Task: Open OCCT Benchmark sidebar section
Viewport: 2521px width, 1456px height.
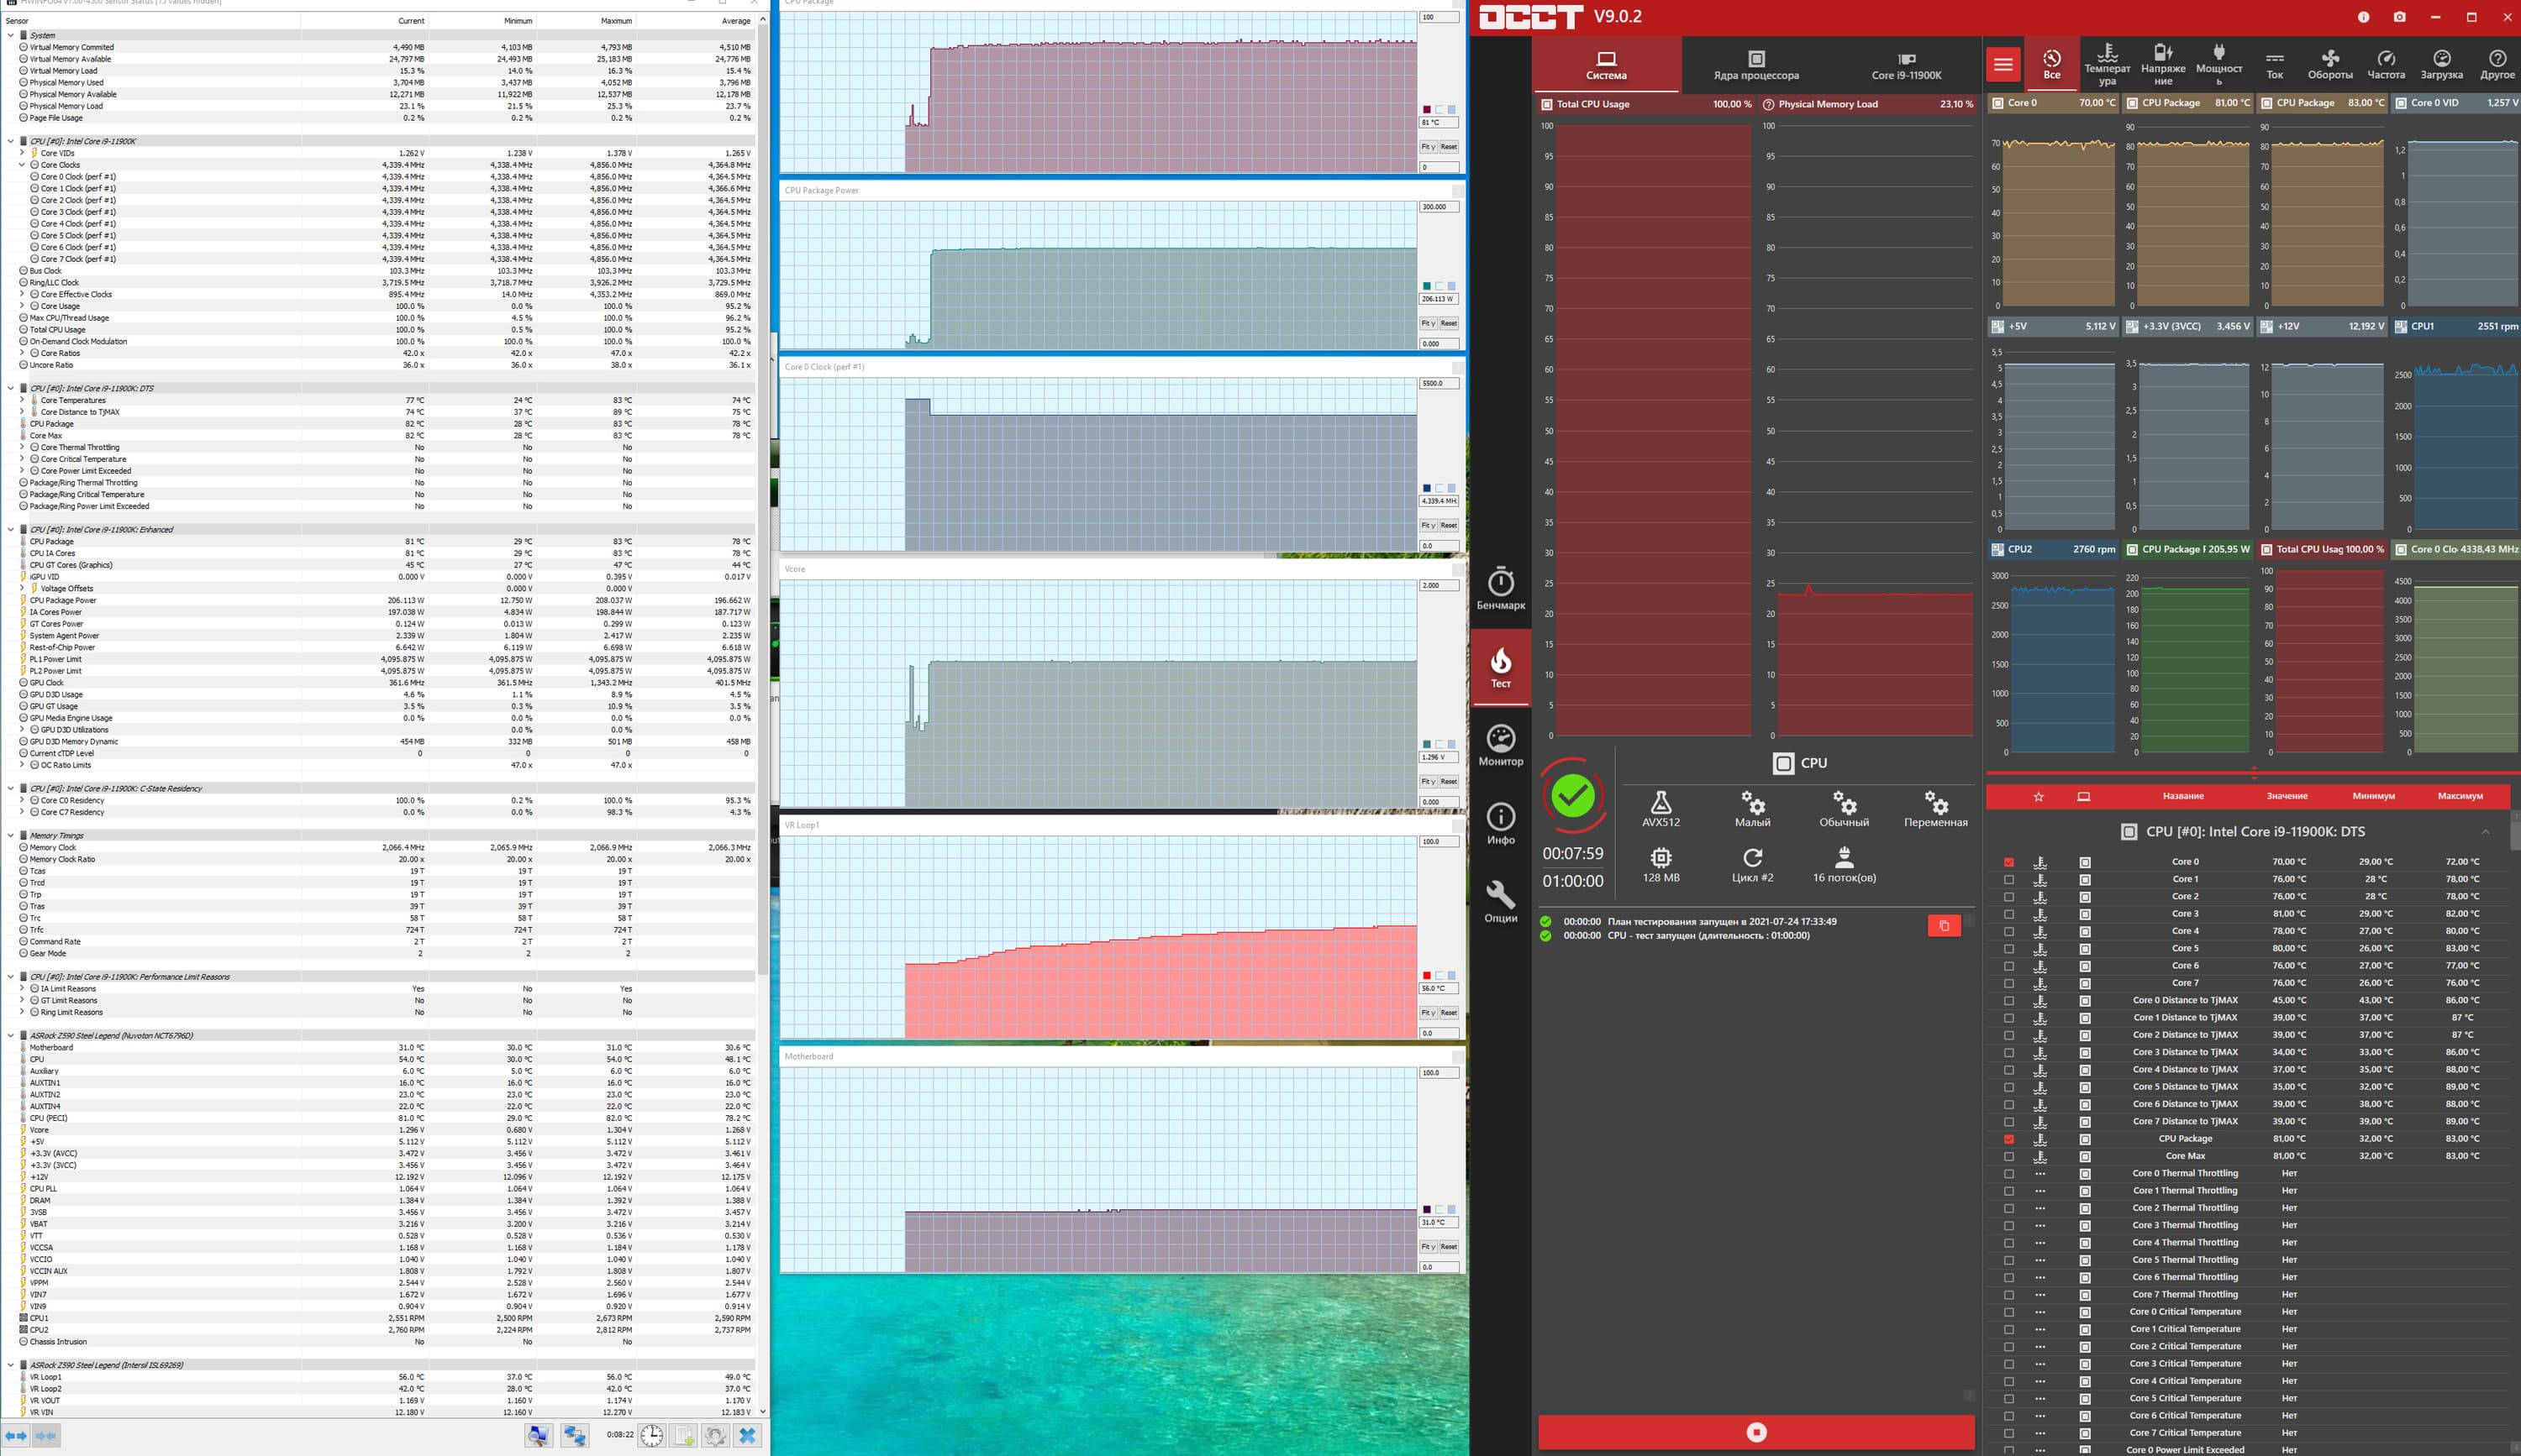Action: click(1501, 589)
